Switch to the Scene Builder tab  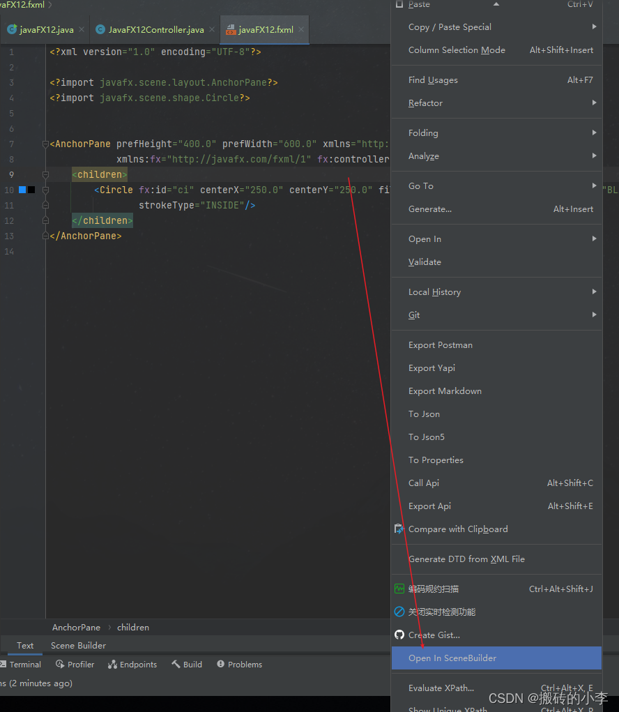[77, 645]
